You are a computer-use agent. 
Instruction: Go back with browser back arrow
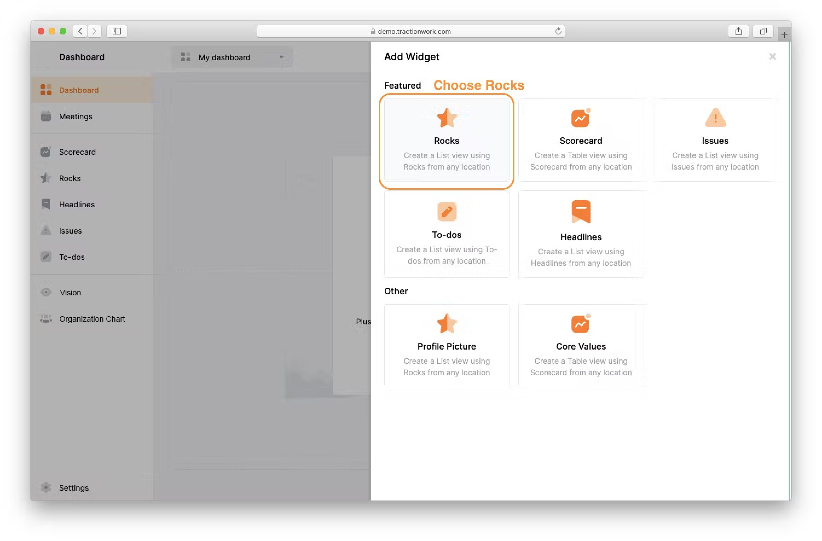pyautogui.click(x=80, y=31)
